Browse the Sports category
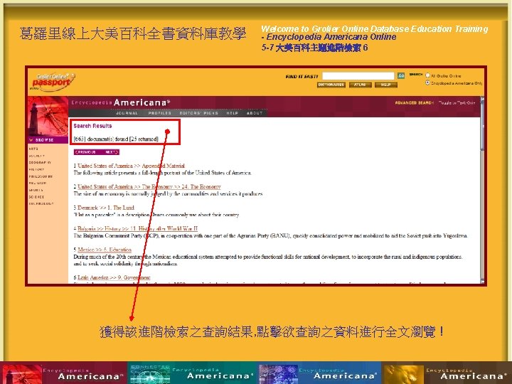The height and width of the screenshot is (384, 512). click(x=36, y=190)
